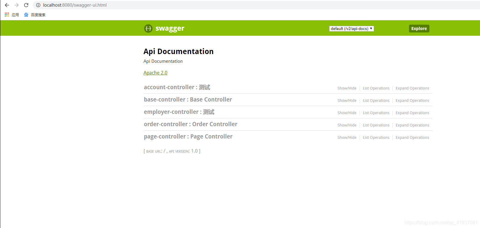This screenshot has height=228, width=480.
Task: Click the BASE URL and API VERSION text
Action: click(x=172, y=151)
